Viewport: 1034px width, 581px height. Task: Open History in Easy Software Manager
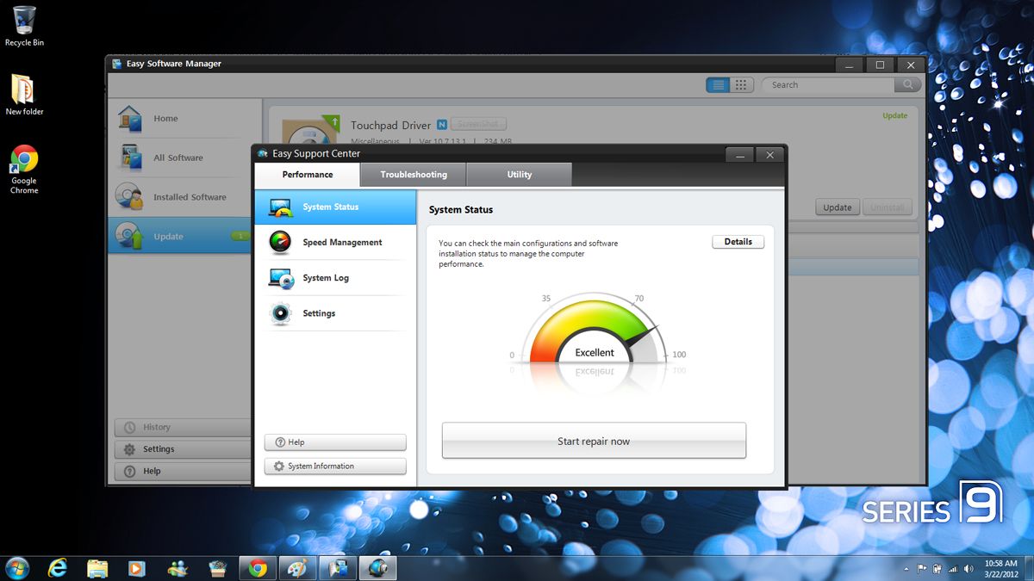pos(183,427)
